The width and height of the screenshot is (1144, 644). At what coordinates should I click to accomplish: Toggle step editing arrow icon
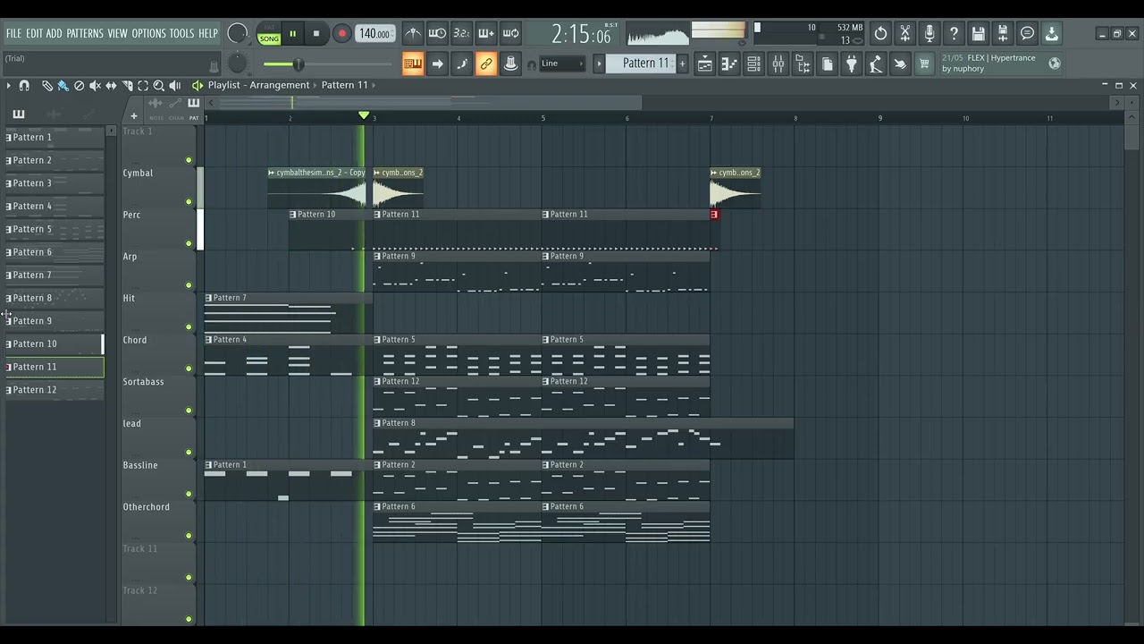coord(437,64)
